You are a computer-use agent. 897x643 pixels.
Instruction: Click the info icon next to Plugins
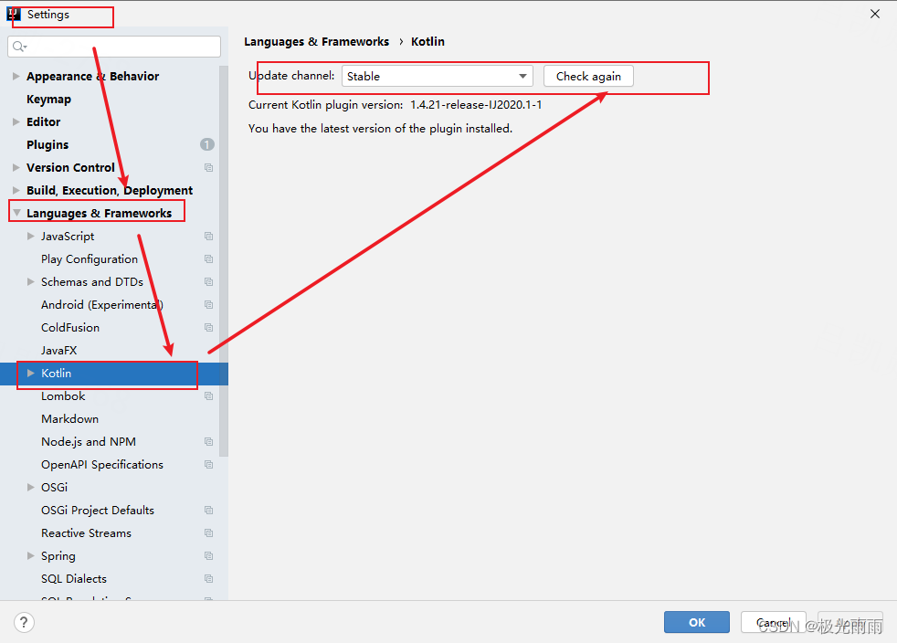(207, 144)
